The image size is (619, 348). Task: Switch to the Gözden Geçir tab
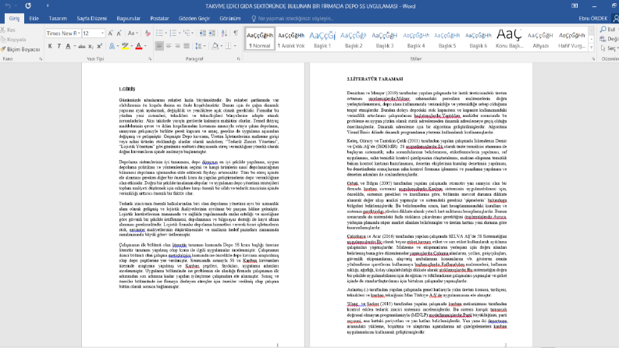point(194,18)
